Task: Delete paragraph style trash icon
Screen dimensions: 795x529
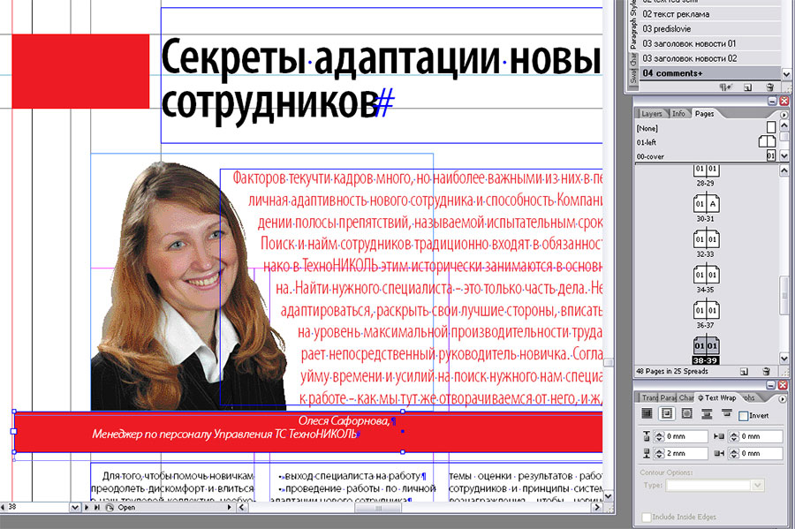Action: [x=769, y=87]
